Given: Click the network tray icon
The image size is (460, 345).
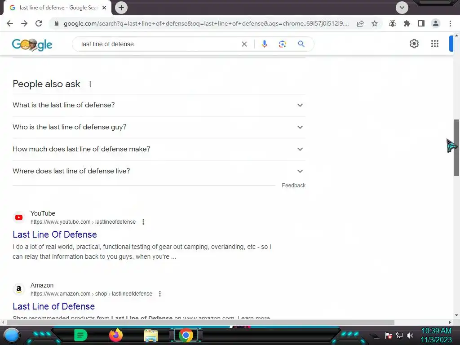Looking at the screenshot, I should [x=399, y=335].
